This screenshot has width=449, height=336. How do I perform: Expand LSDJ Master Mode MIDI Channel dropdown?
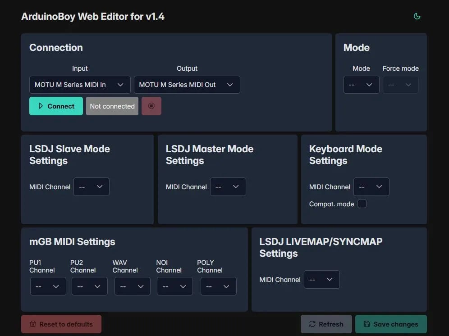click(228, 187)
